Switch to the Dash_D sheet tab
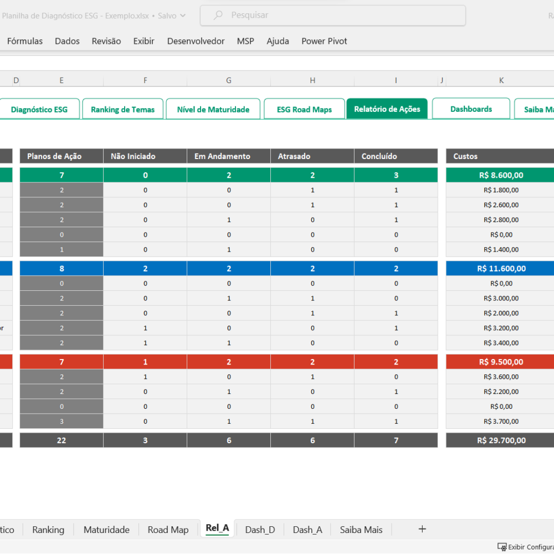The image size is (554, 554). click(x=260, y=530)
